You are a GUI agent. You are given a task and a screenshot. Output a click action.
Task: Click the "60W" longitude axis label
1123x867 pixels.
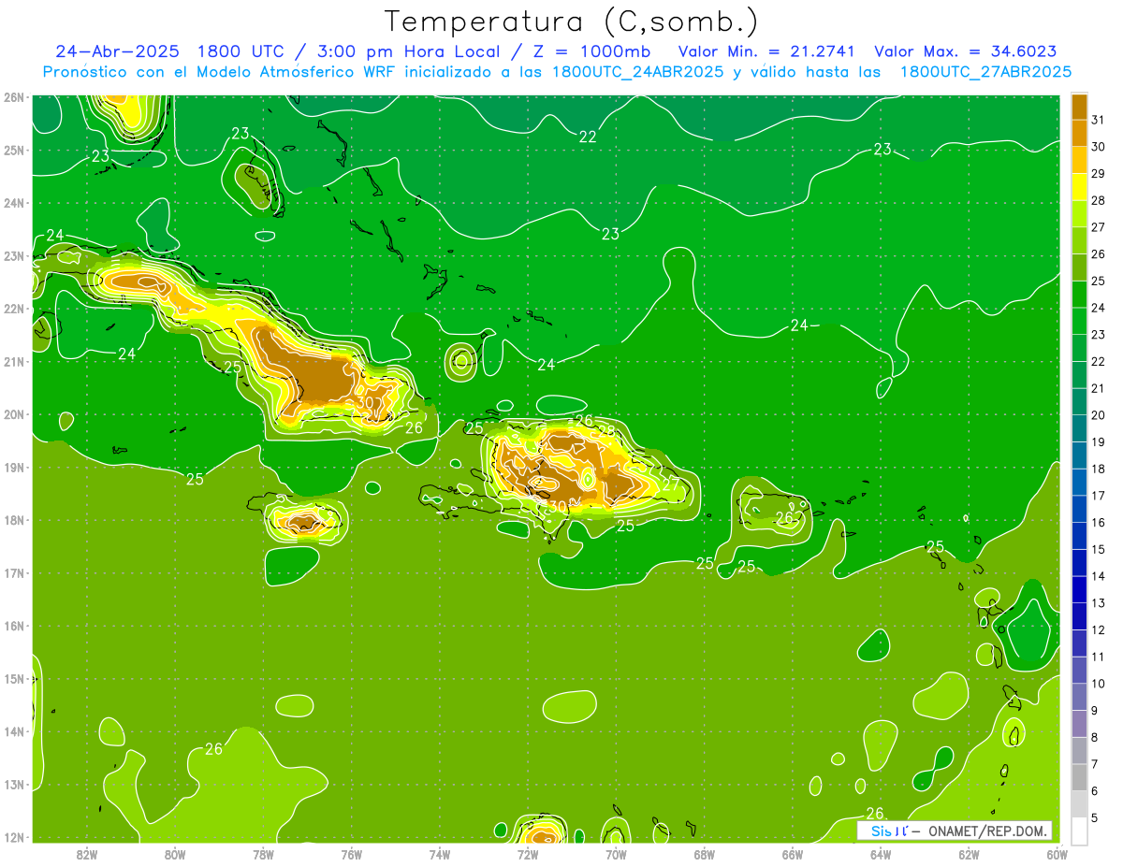click(1057, 854)
